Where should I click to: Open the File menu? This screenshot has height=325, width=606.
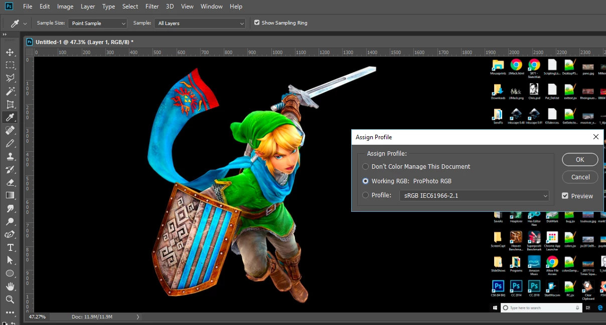(x=28, y=7)
